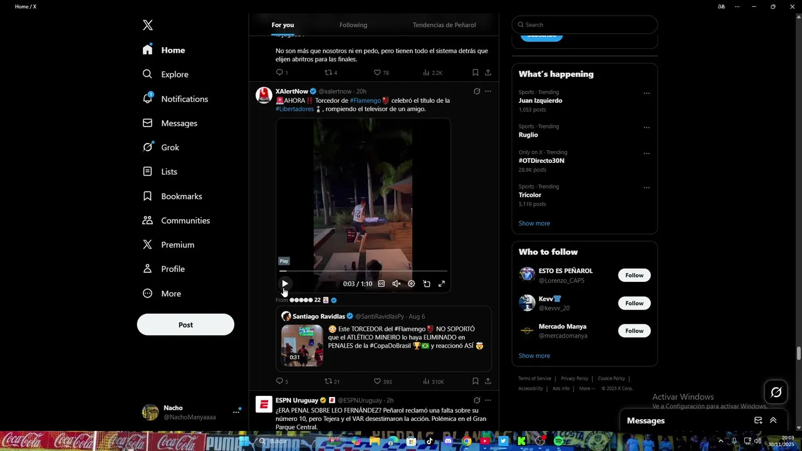The image size is (802, 451).
Task: Click the Search input field
Action: coord(585,25)
